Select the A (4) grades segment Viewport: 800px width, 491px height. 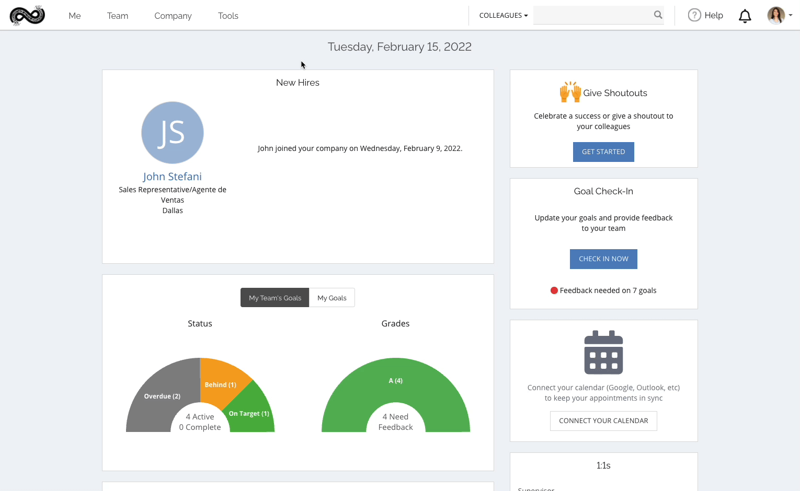tap(395, 380)
